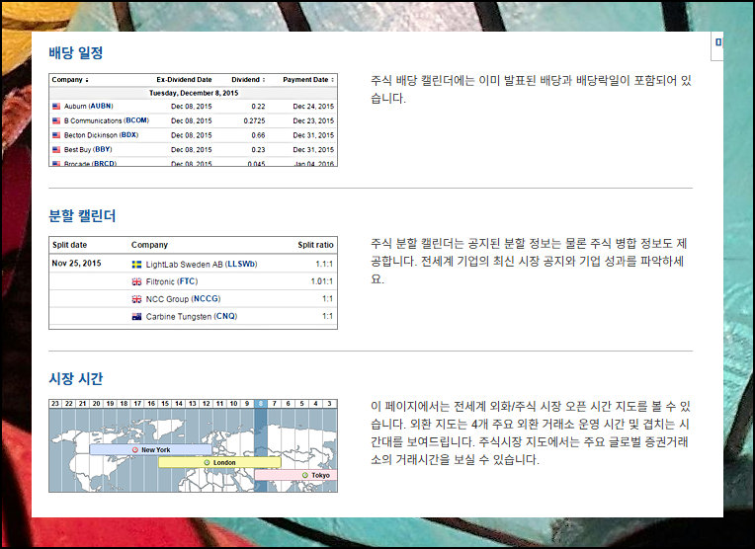Click the 0.2725 dividend value

pyautogui.click(x=254, y=120)
